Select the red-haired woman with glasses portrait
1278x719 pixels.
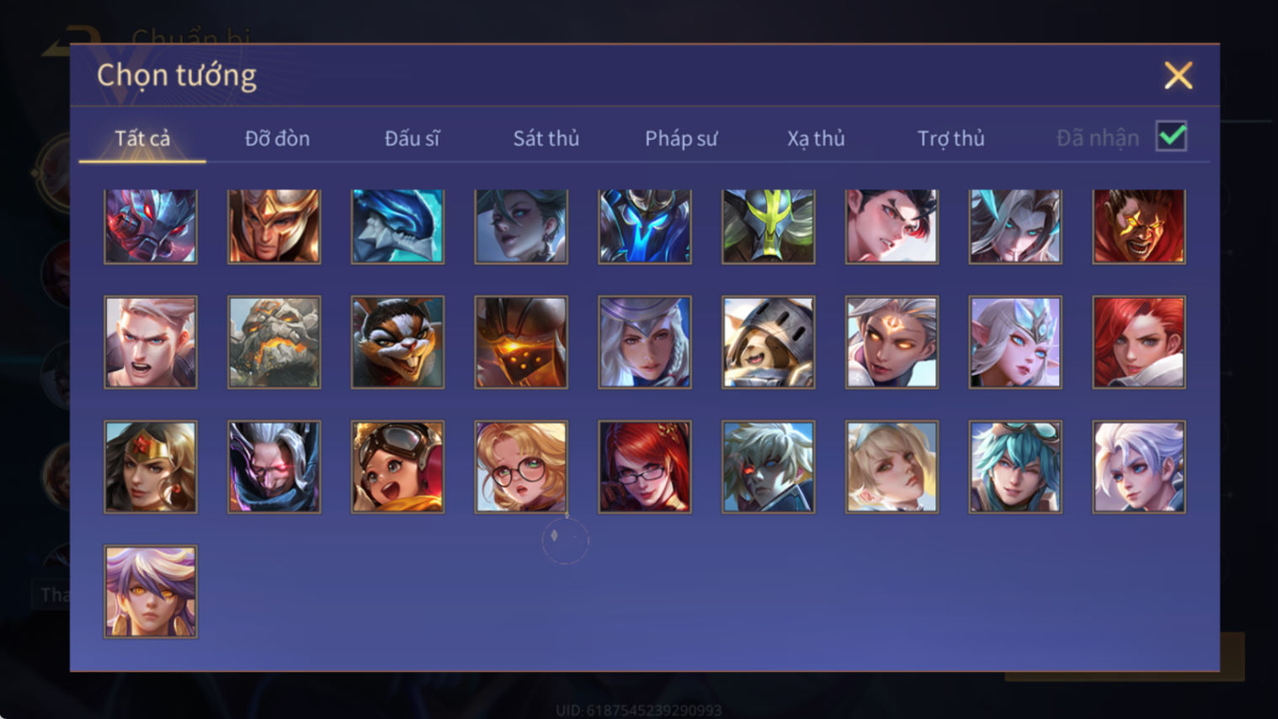click(x=645, y=466)
